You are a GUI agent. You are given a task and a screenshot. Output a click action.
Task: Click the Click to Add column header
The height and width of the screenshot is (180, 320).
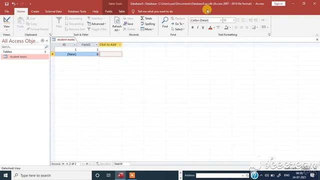click(110, 44)
